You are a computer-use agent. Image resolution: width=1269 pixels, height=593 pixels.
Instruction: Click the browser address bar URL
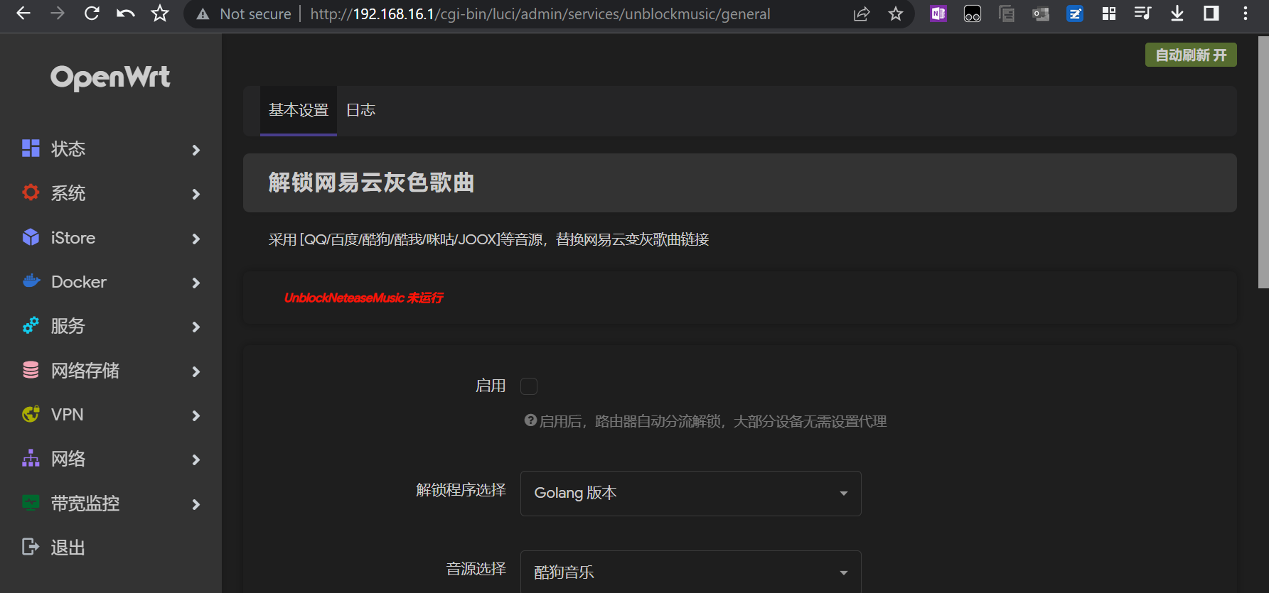[540, 14]
